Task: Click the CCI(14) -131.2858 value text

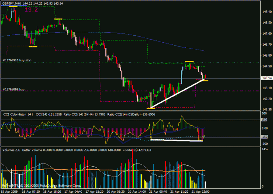Action: pyautogui.click(x=48, y=114)
